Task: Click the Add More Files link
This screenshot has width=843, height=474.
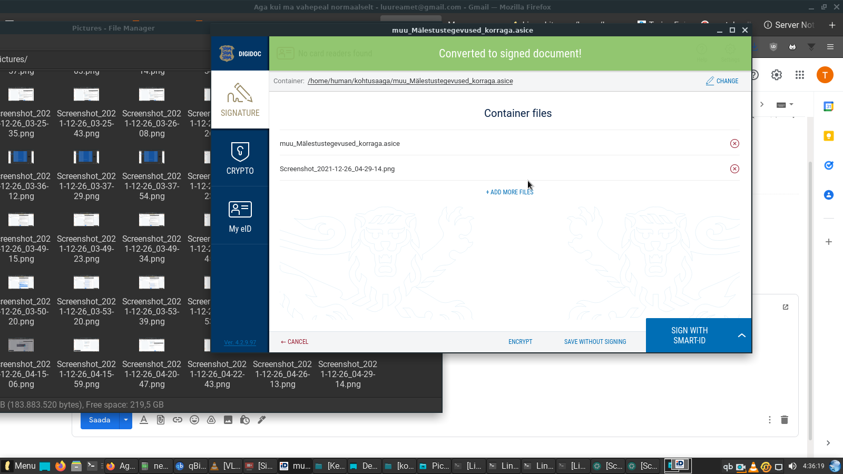Action: 509,192
